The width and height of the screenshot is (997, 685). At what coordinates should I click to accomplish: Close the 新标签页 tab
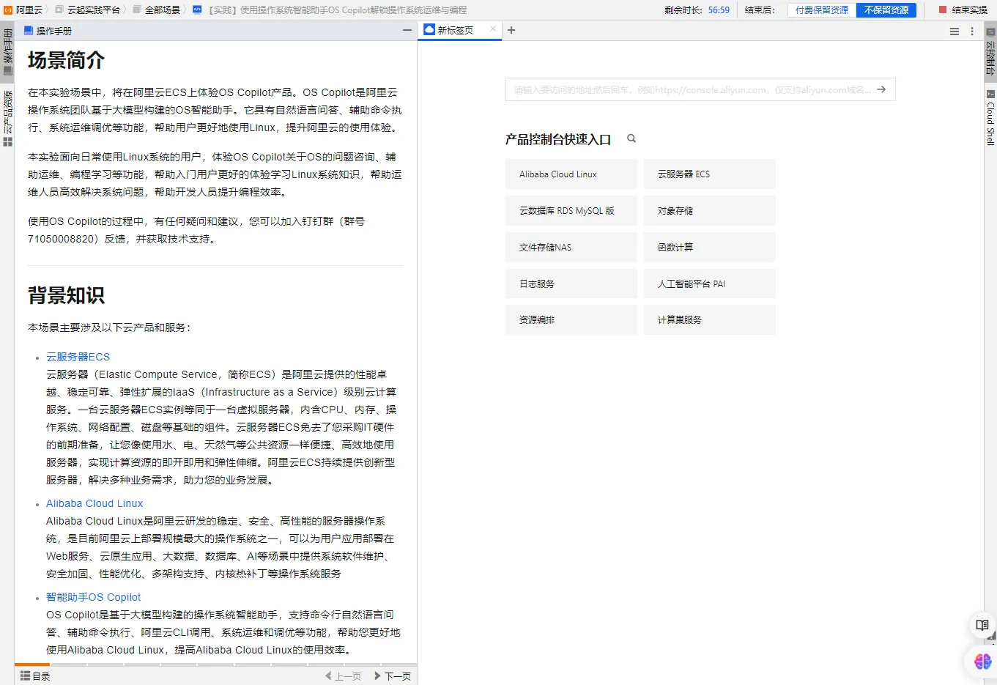[493, 29]
